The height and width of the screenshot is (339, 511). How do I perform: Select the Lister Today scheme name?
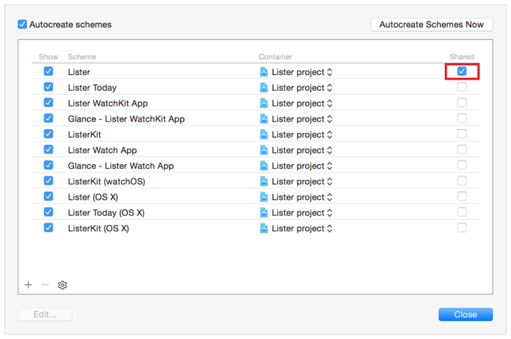tap(92, 88)
